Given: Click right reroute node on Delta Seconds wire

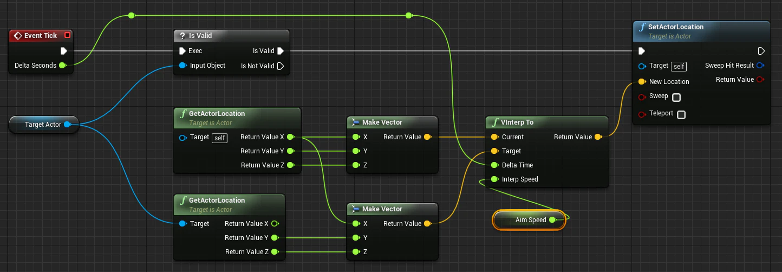Looking at the screenshot, I should (409, 16).
